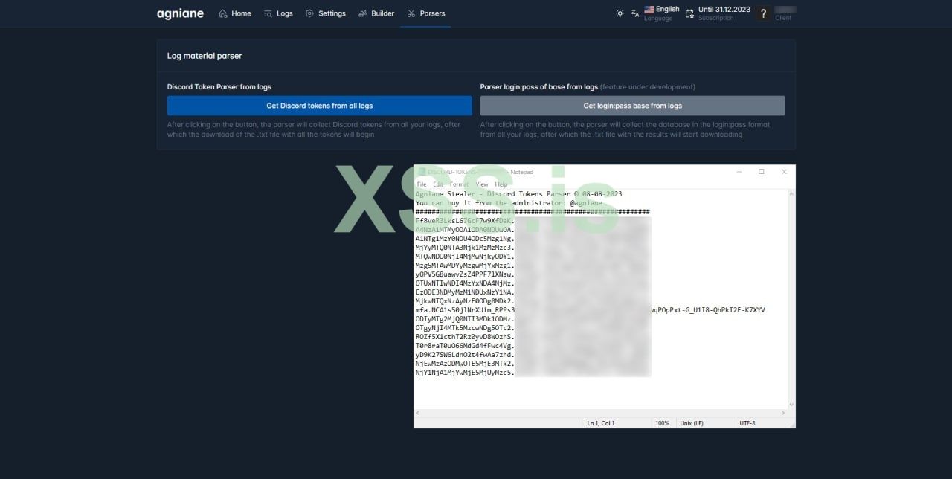Viewport: 952px width, 479px height.
Task: Click the translate language icon
Action: (635, 13)
